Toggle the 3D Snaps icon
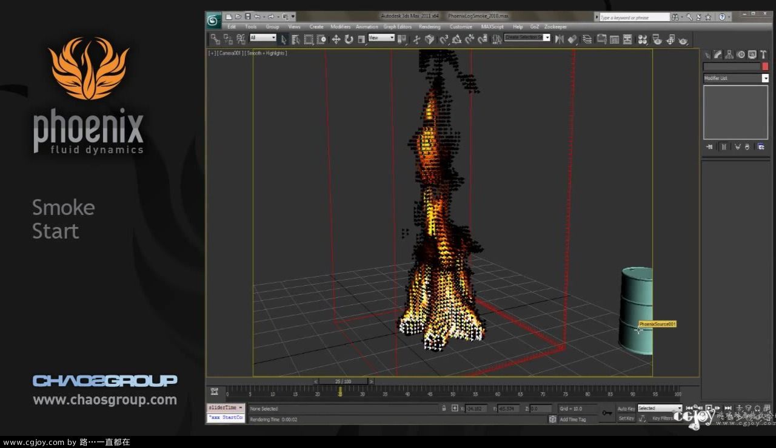776x448 pixels. (443, 39)
